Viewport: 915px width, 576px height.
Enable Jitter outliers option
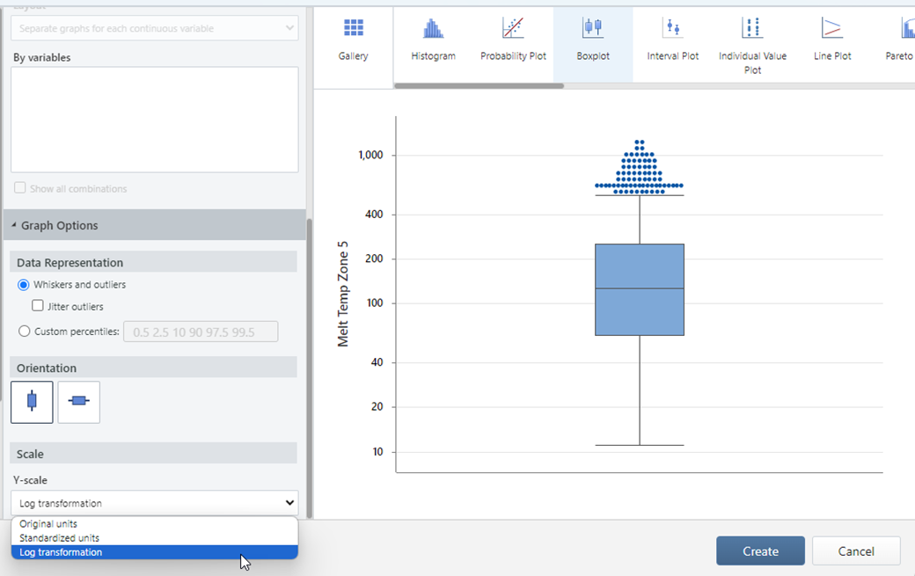click(36, 306)
